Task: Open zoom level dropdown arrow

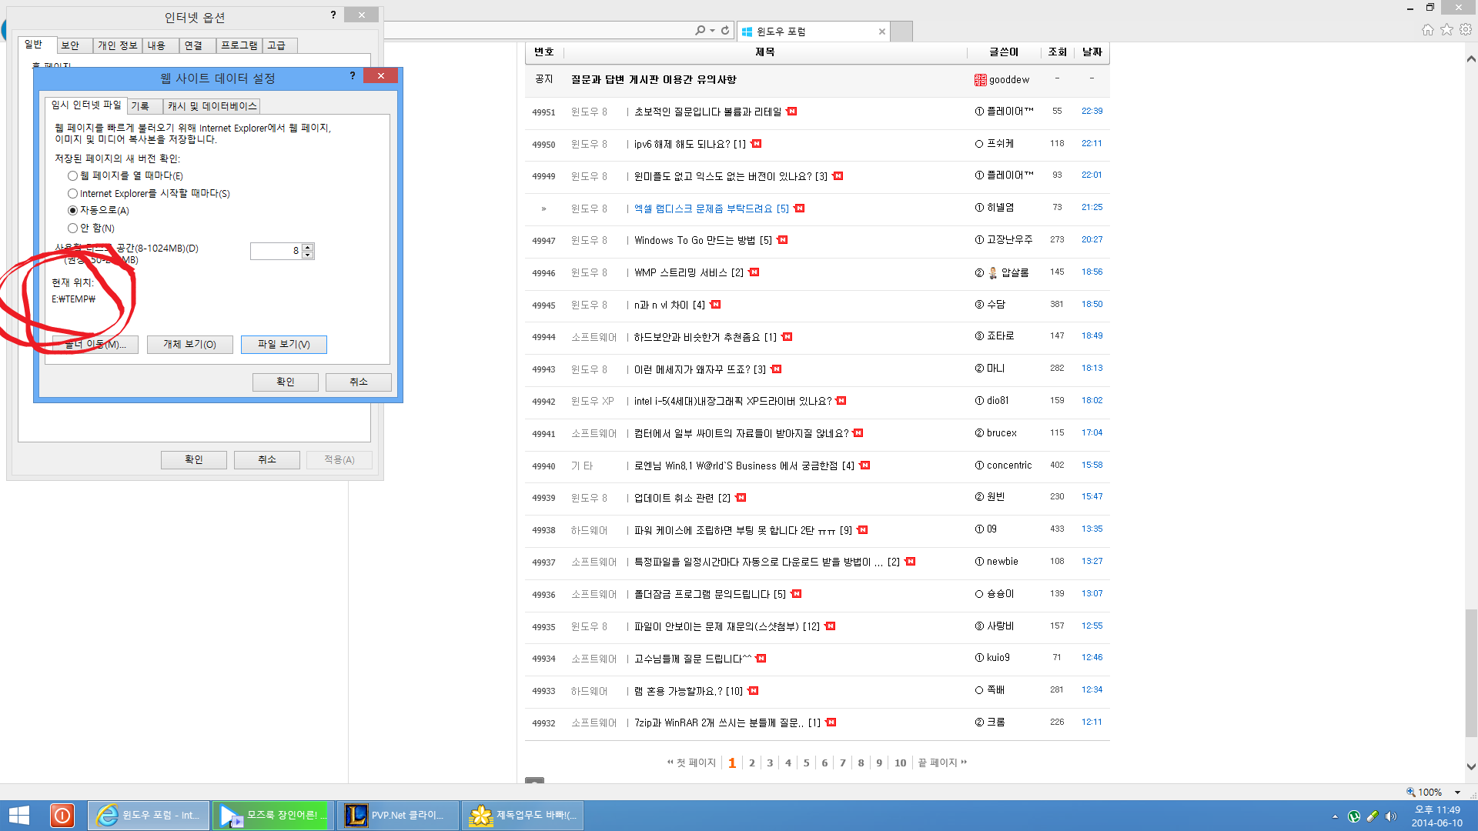Action: pos(1457,792)
